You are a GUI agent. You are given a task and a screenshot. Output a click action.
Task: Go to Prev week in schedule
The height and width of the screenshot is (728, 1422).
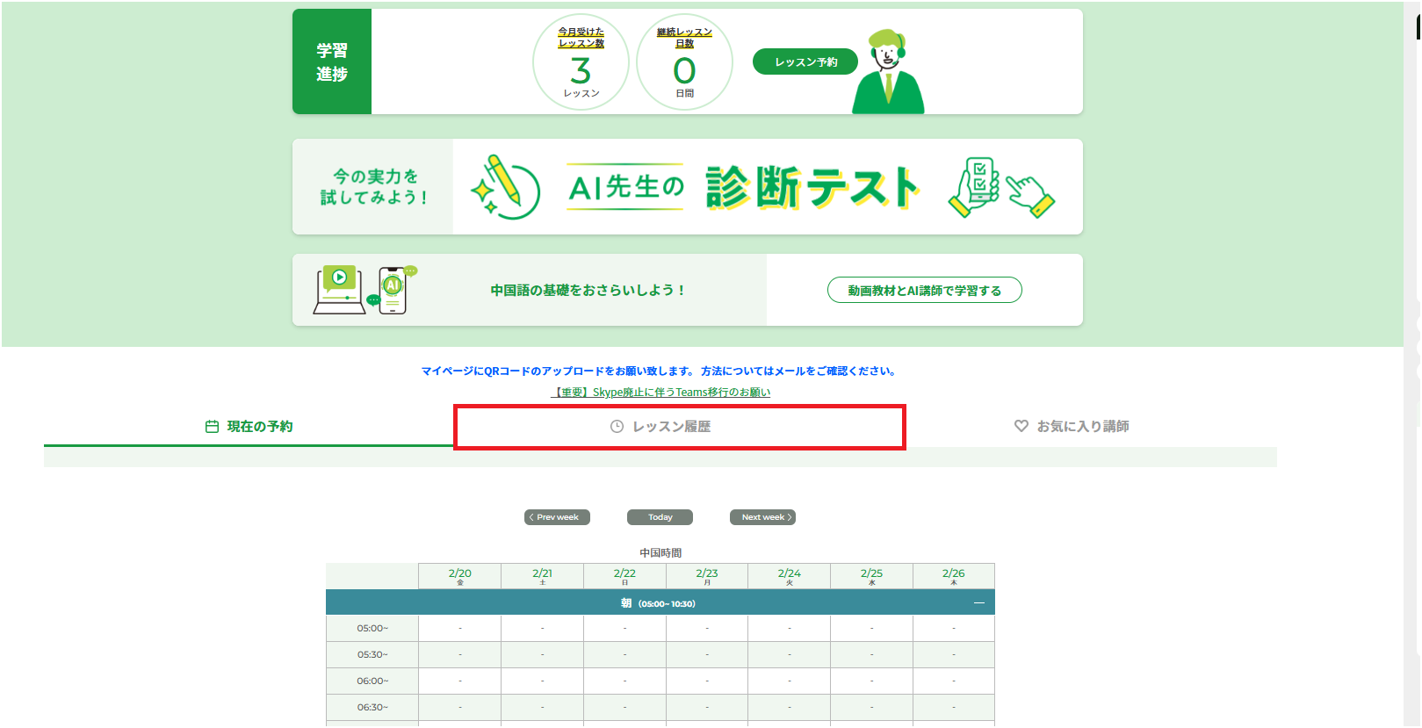point(557,517)
